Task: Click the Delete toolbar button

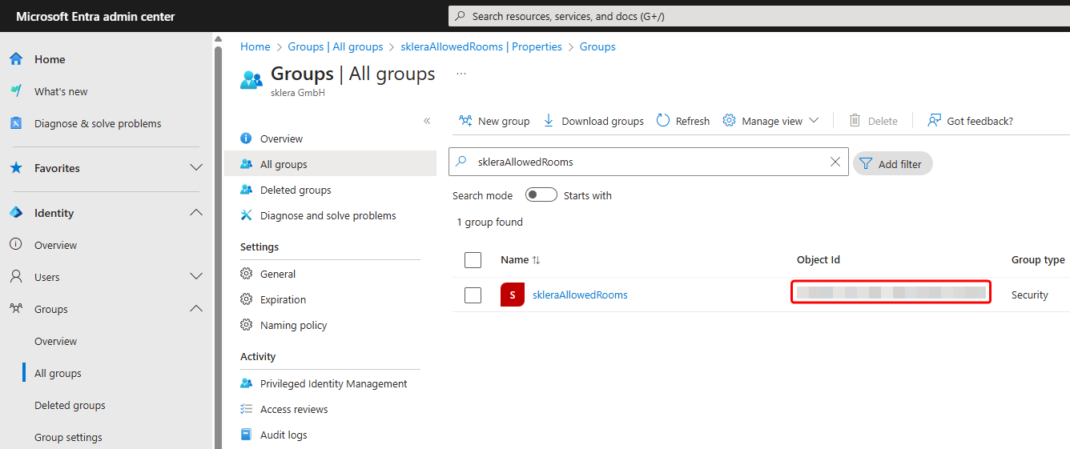Action: (x=873, y=121)
